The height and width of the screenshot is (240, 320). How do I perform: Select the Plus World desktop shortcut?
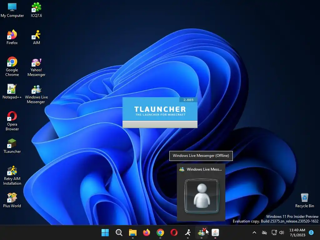pyautogui.click(x=12, y=200)
